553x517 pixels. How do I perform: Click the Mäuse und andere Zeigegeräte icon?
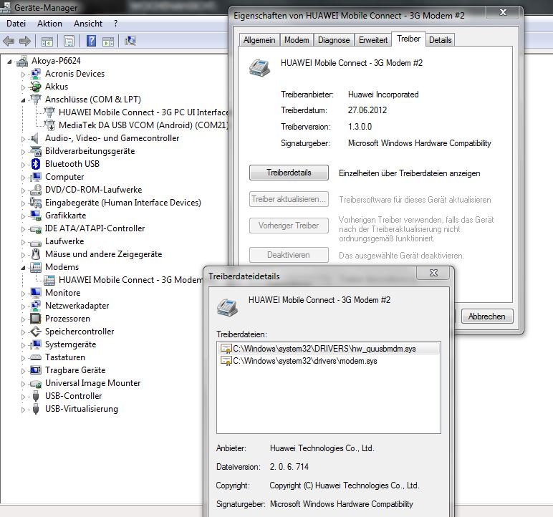coord(36,254)
